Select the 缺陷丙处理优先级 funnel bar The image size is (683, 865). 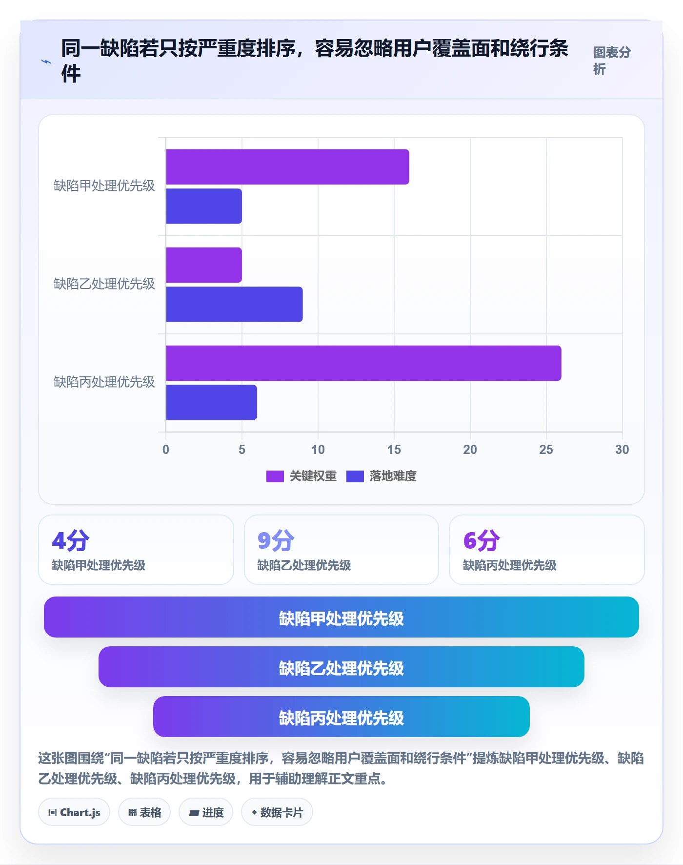coord(341,717)
